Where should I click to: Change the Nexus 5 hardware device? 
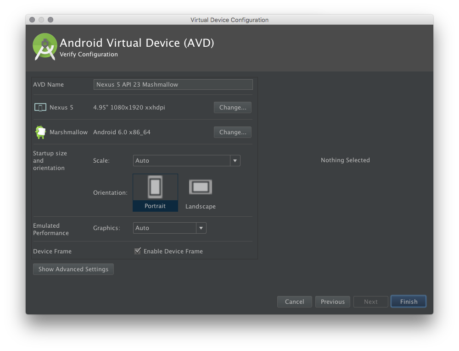[233, 108]
